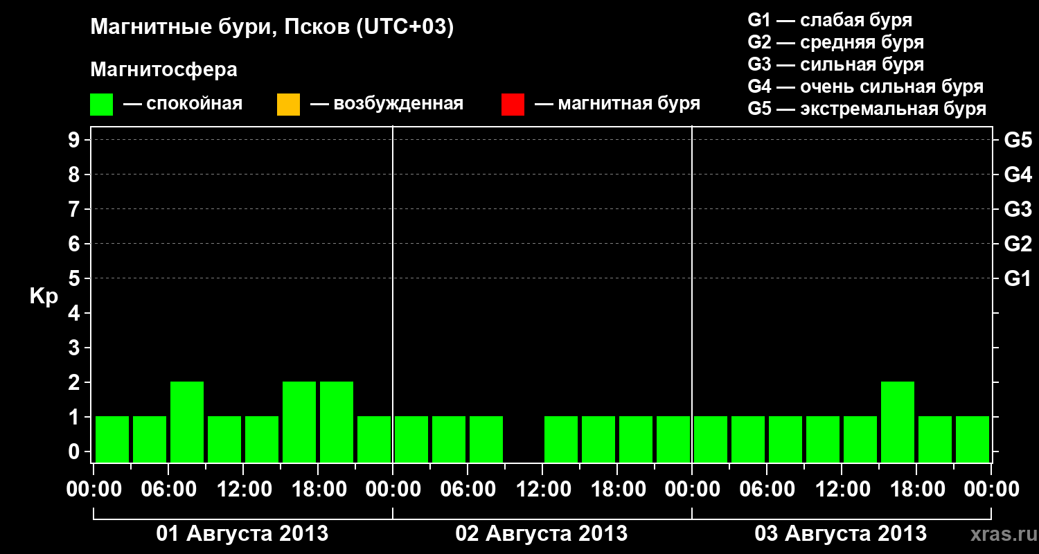Click the '12:00' tick under 02 Августа
1039x554 pixels.
pyautogui.click(x=542, y=490)
